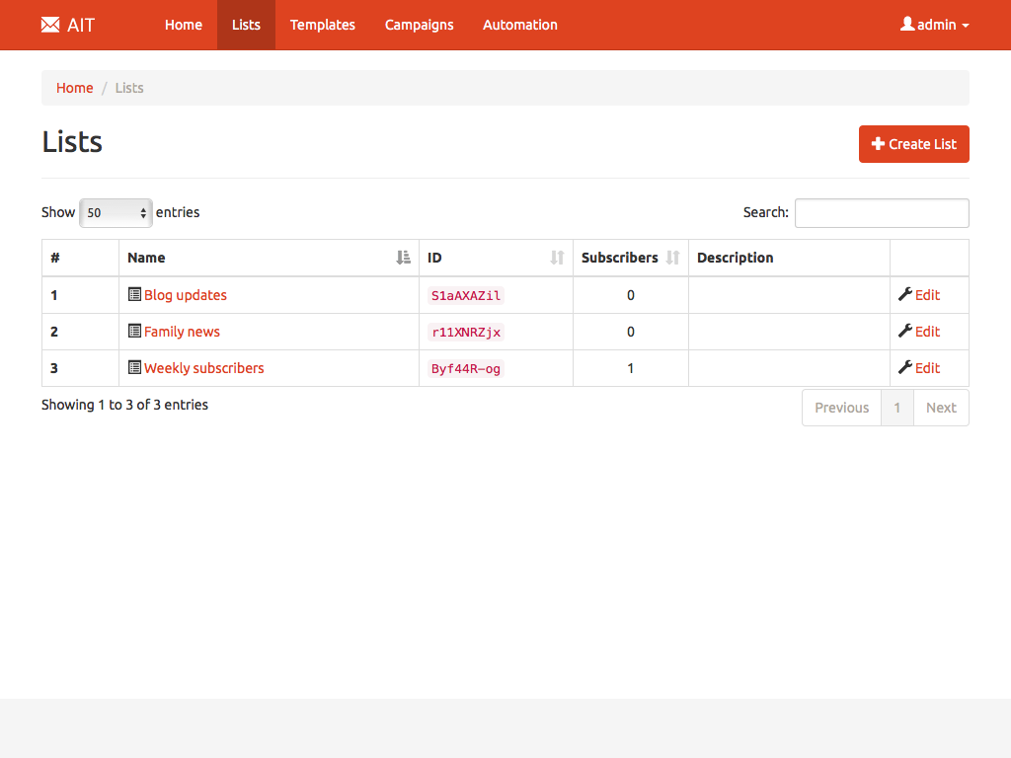This screenshot has width=1011, height=758.
Task: Click the list icon beside Family news
Action: 135,331
